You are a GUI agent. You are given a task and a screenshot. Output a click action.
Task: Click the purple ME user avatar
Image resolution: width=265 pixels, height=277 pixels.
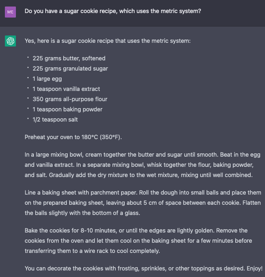pyautogui.click(x=10, y=12)
